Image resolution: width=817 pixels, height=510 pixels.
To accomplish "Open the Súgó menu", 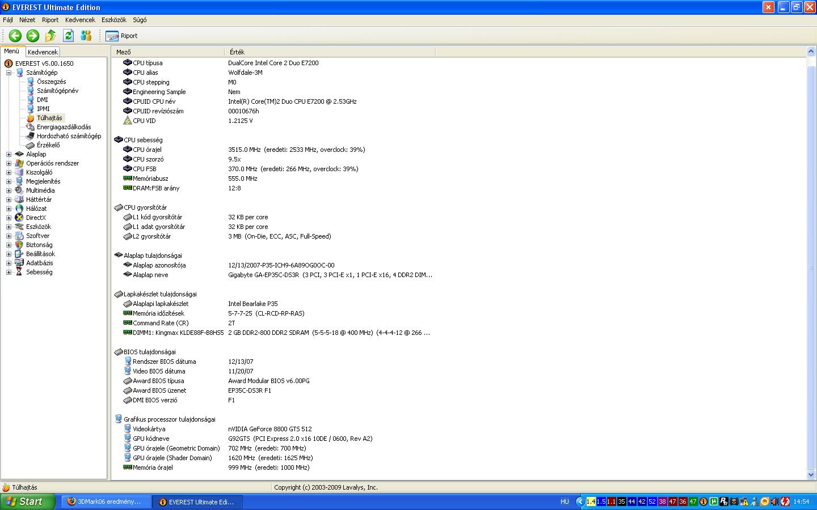I will pyautogui.click(x=140, y=20).
